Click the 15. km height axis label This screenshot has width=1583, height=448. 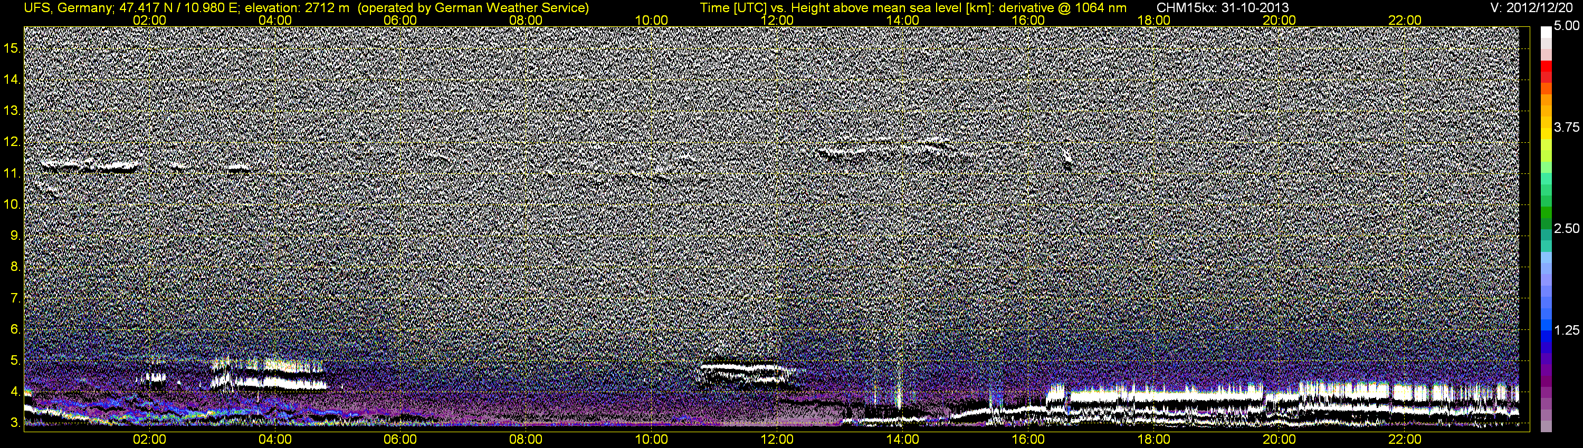pyautogui.click(x=12, y=48)
